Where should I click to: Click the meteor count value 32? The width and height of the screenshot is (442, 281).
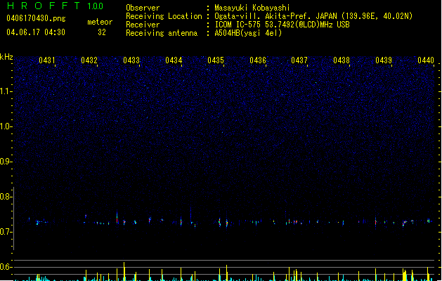(x=102, y=32)
